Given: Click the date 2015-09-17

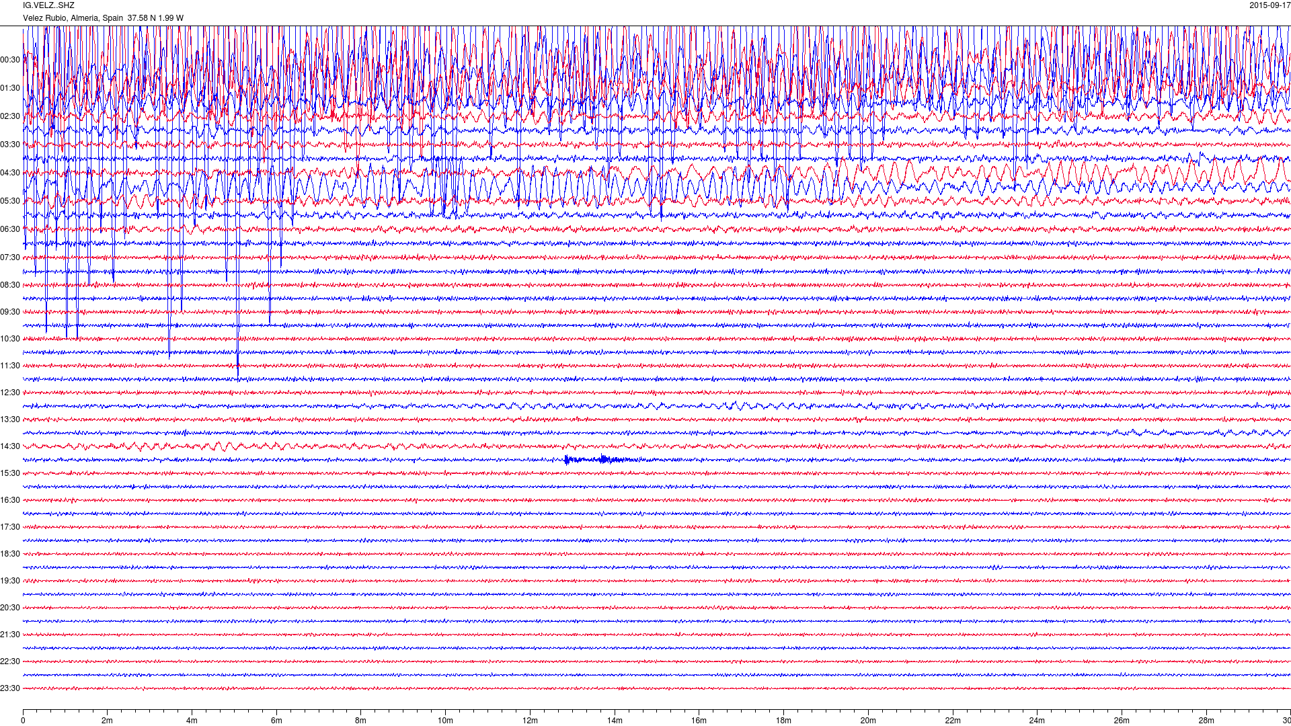Looking at the screenshot, I should (x=1269, y=5).
